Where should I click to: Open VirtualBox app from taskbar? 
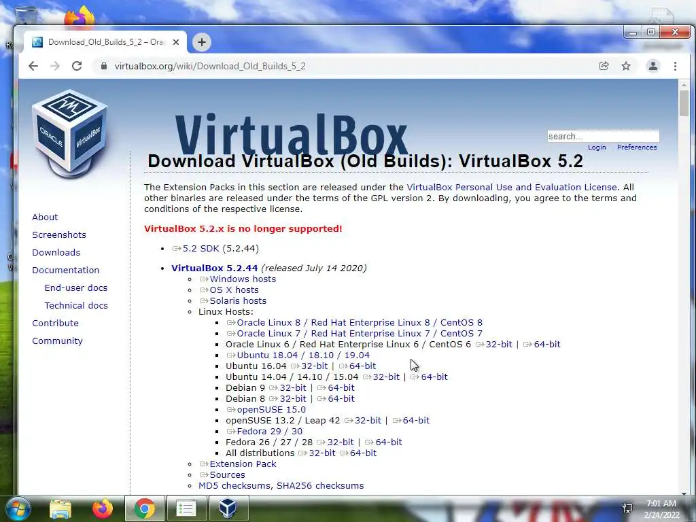pos(228,508)
